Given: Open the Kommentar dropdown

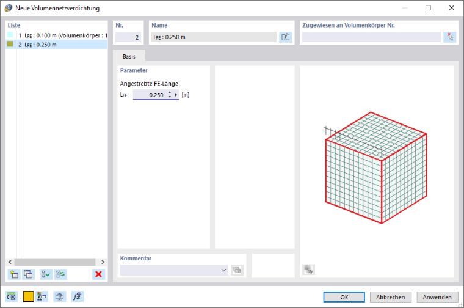Looking at the screenshot, I should (223, 270).
